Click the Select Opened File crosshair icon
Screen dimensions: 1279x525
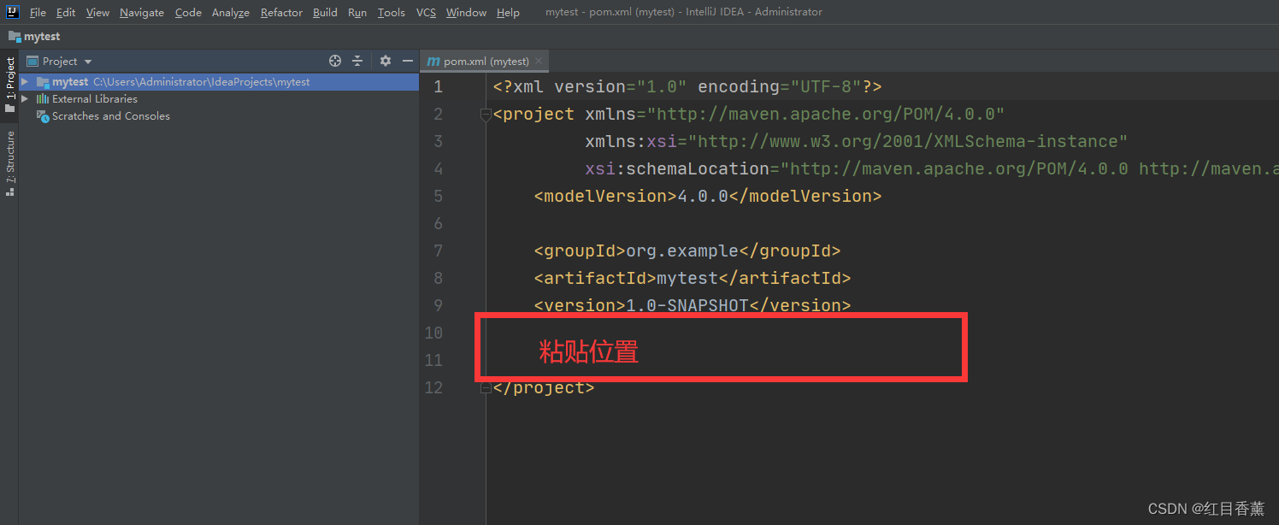pos(334,61)
